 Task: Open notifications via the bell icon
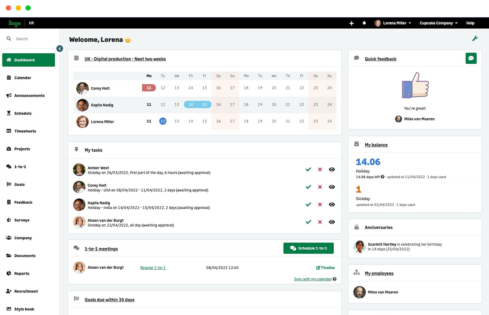364,23
